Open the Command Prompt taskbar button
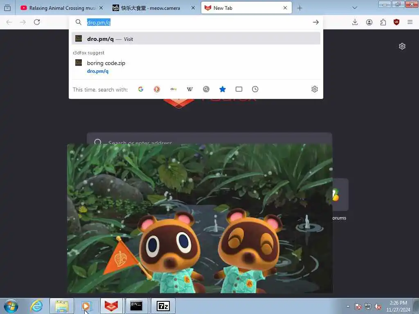The height and width of the screenshot is (314, 419). tap(137, 306)
